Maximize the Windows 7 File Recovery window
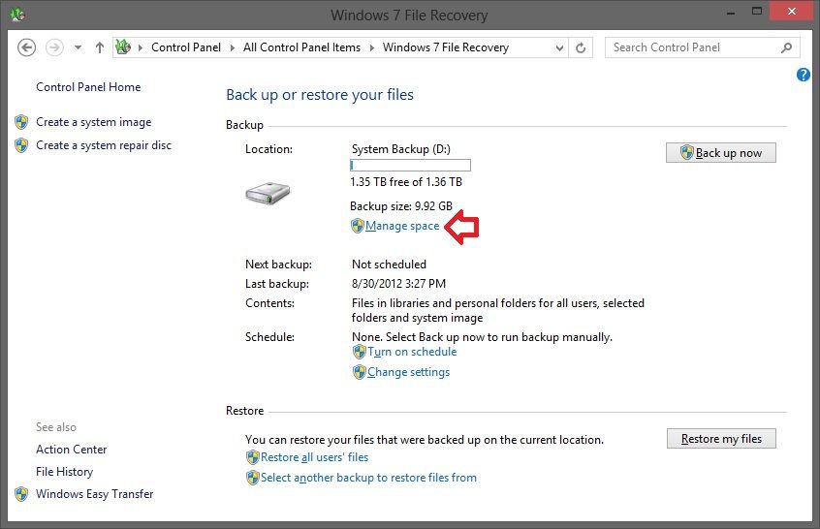Screen dimensions: 820x529 pyautogui.click(x=757, y=11)
